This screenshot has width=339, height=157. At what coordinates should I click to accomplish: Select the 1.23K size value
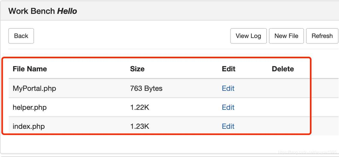click(x=140, y=126)
